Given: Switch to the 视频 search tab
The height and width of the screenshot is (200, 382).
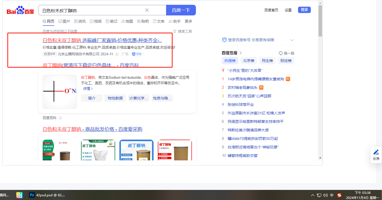Looking at the screenshot, I should pyautogui.click(x=96, y=21).
